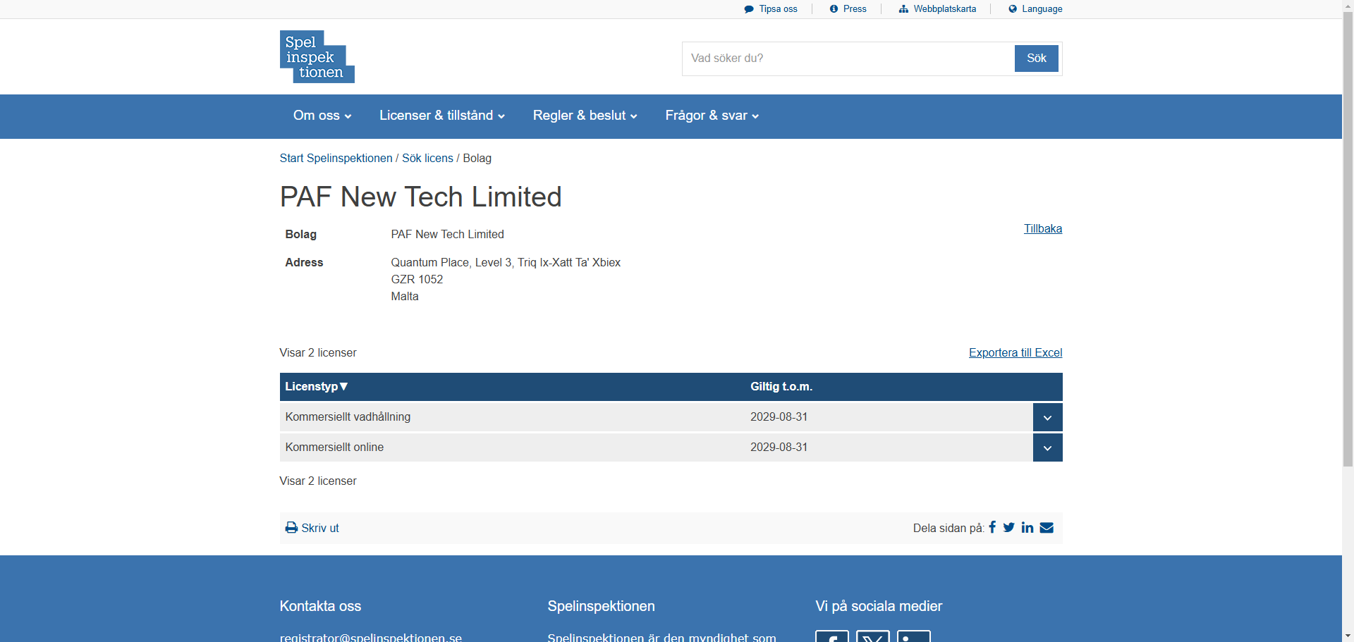Expand the Om oss menu

(322, 116)
